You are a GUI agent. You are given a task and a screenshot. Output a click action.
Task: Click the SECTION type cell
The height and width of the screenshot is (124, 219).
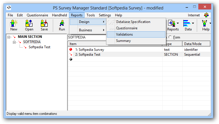(171, 55)
